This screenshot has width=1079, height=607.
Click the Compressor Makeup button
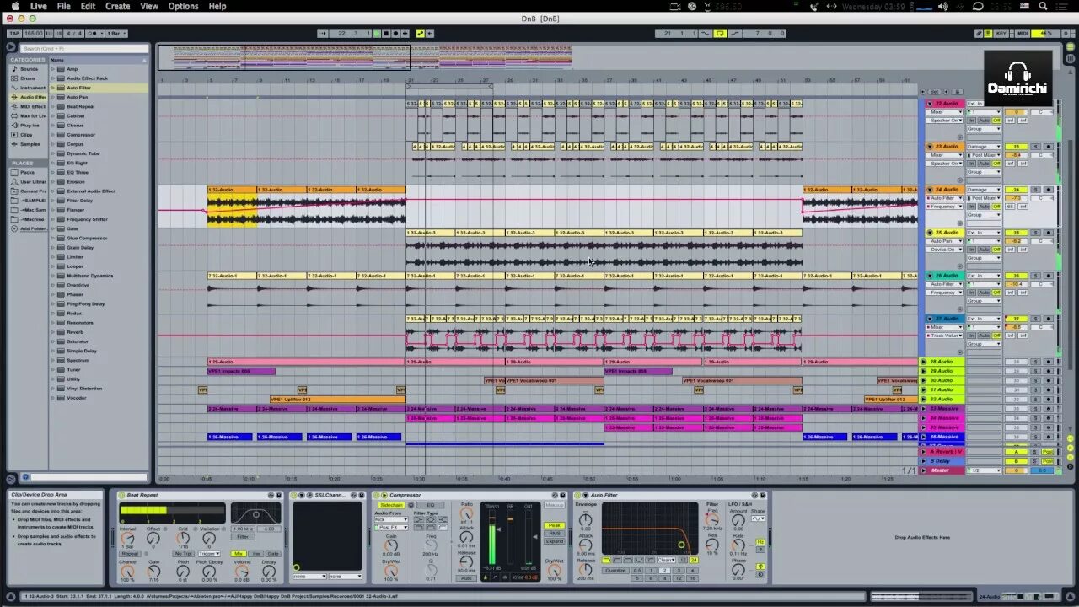(555, 505)
